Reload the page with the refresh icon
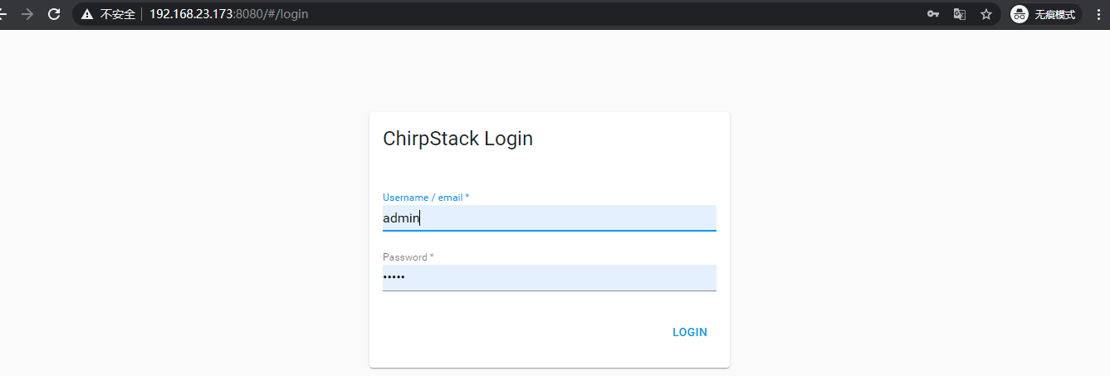1110x376 pixels. [54, 14]
